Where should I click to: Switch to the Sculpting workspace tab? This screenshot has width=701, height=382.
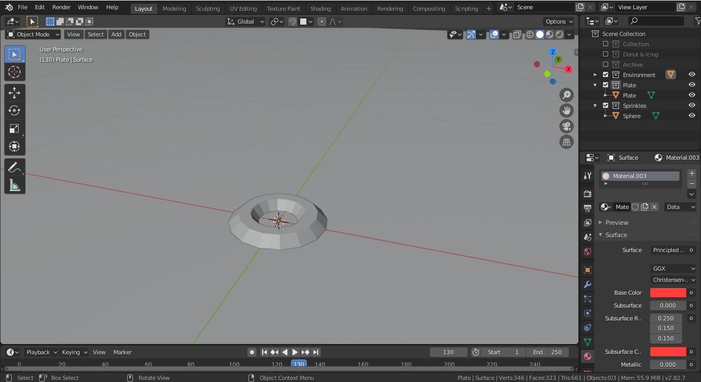pyautogui.click(x=208, y=9)
